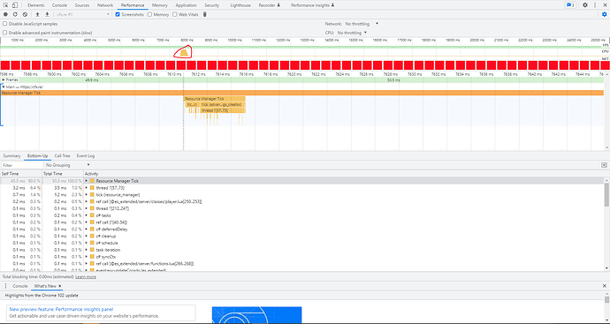Expand the thread ?[57..73] activity row
This screenshot has width=610, height=324.
[87, 188]
